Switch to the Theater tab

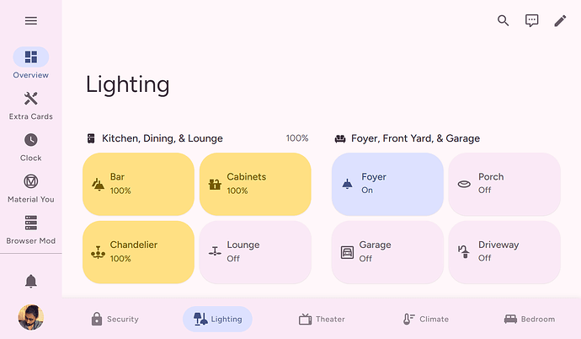(x=322, y=319)
